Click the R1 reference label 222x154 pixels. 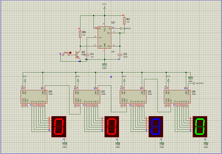click(128, 19)
